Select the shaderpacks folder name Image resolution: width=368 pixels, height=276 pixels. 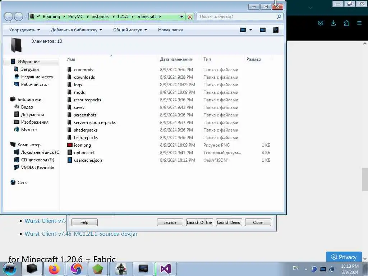[86, 130]
